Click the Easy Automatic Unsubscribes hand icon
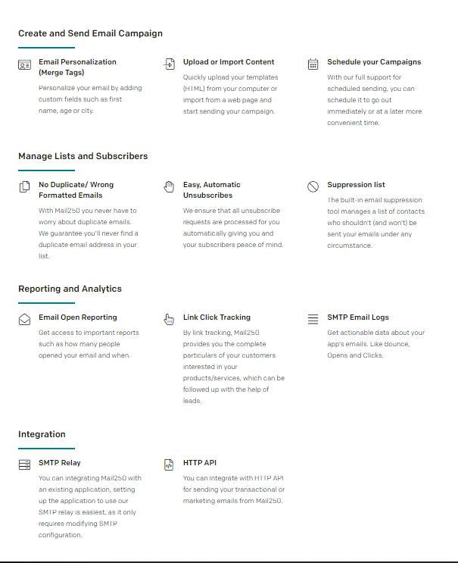 [169, 187]
